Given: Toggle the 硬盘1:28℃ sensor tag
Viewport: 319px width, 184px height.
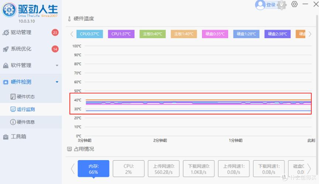Looking at the screenshot, I should (246, 34).
